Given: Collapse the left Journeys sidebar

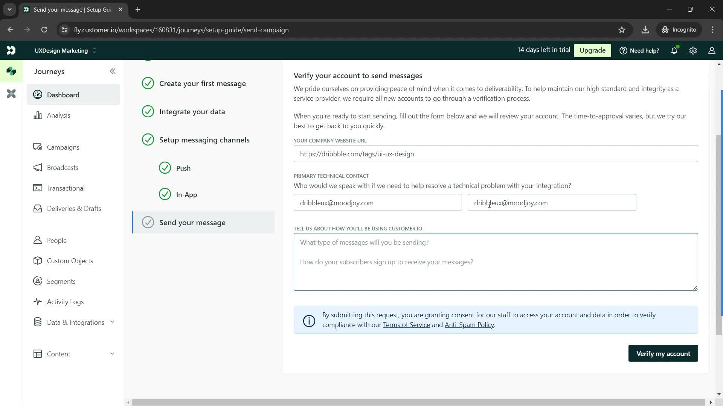Looking at the screenshot, I should tap(113, 71).
